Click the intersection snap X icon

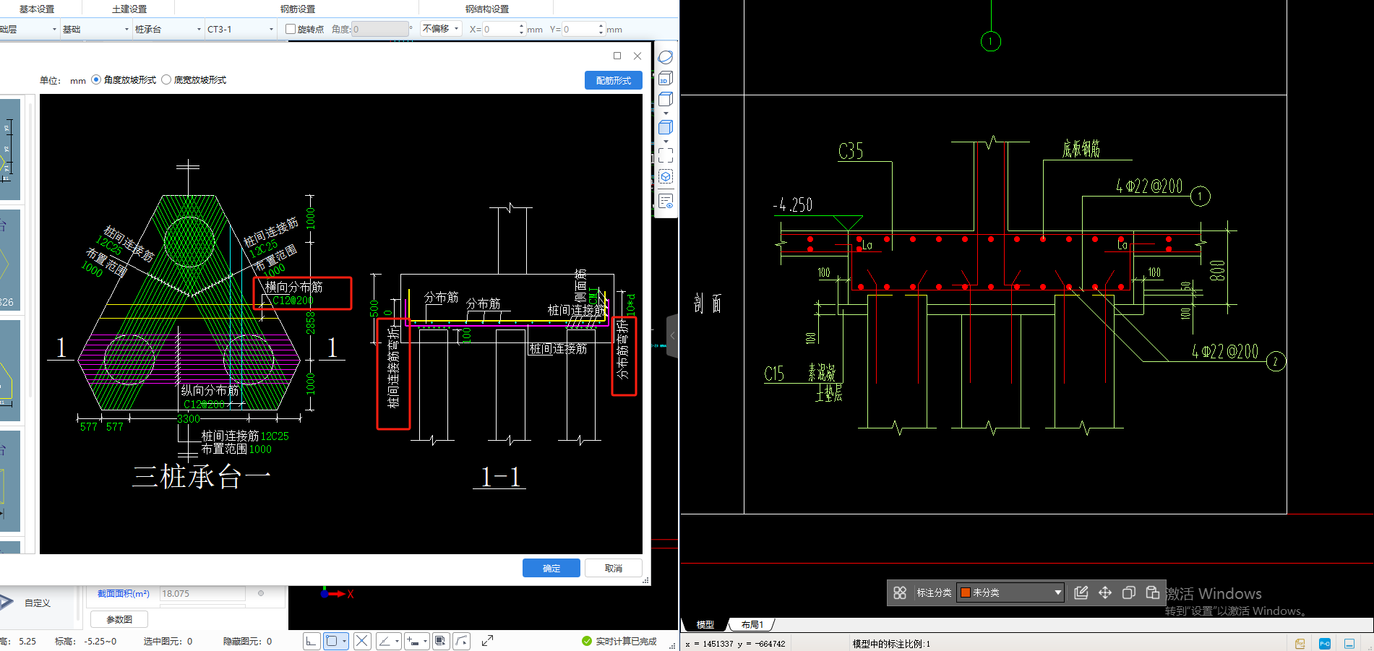(x=362, y=641)
